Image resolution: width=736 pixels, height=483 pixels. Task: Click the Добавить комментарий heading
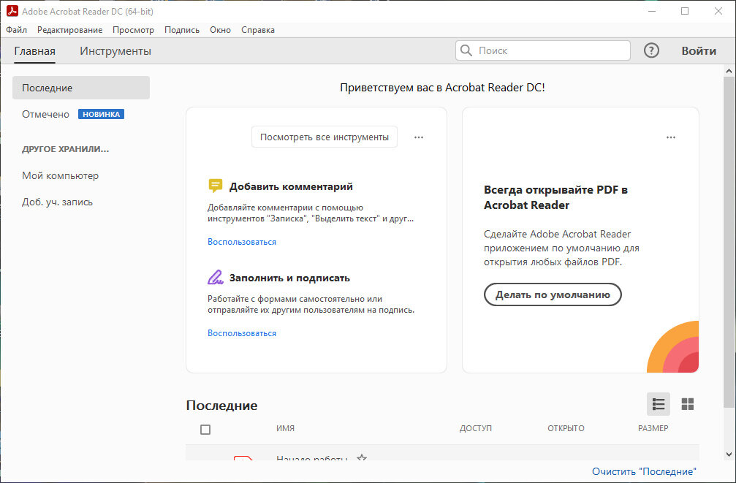(291, 186)
